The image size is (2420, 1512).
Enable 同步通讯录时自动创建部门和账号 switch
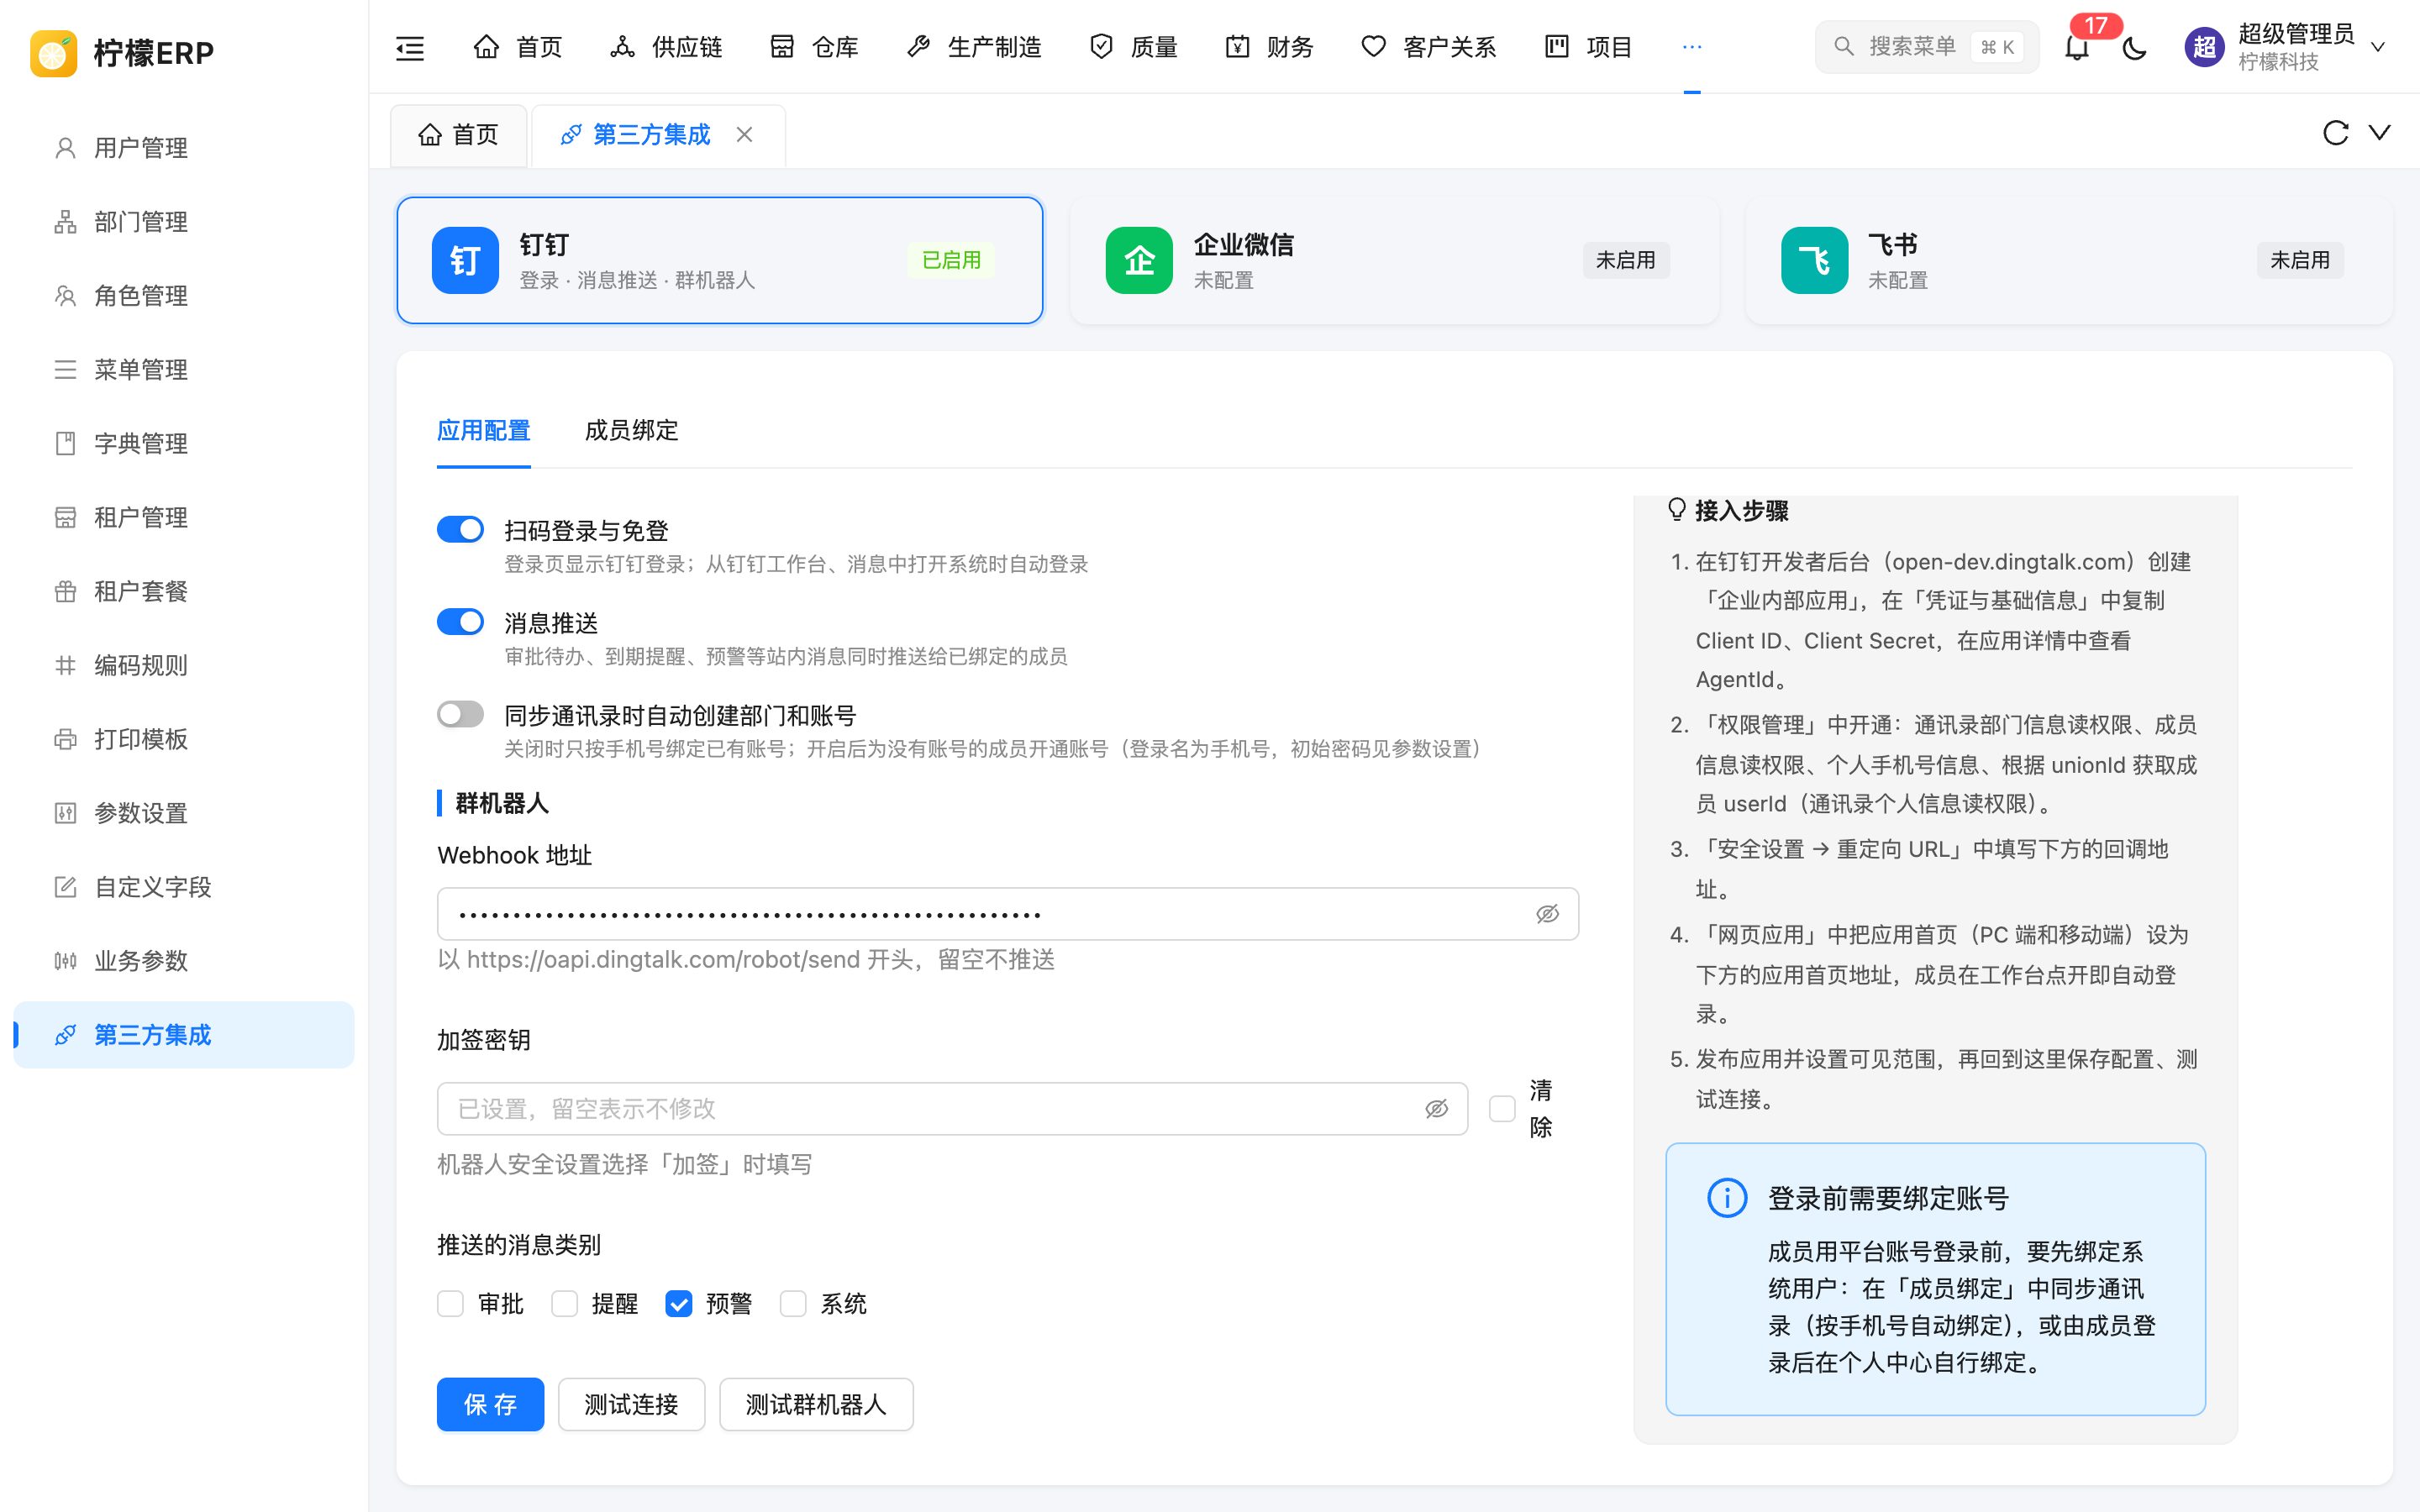point(460,714)
